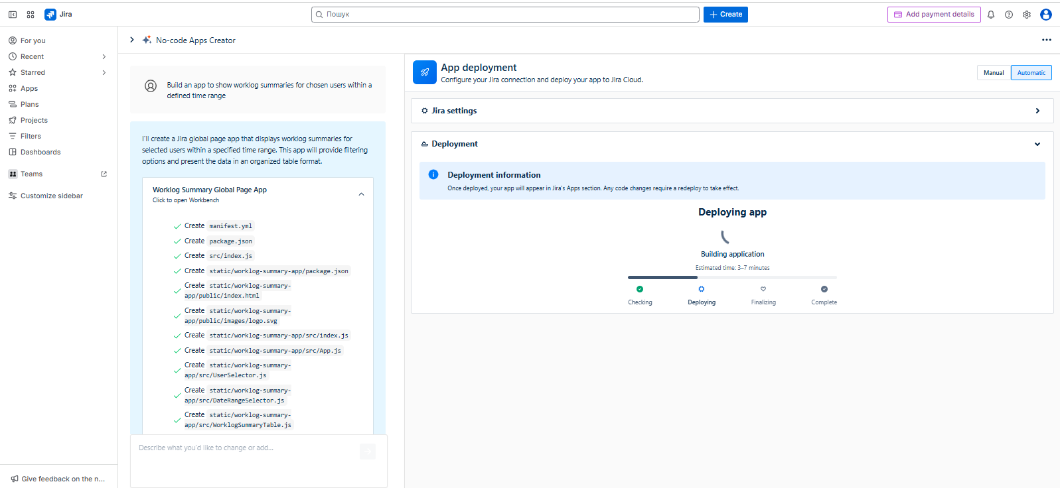Click the deployment progress bar

pyautogui.click(x=732, y=277)
